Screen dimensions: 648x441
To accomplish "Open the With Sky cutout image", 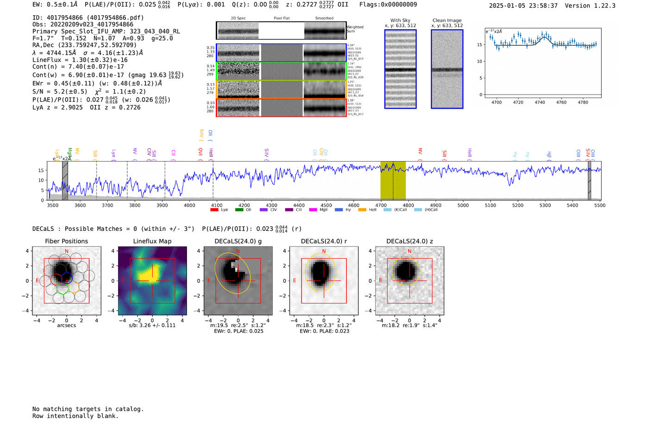I will point(400,69).
